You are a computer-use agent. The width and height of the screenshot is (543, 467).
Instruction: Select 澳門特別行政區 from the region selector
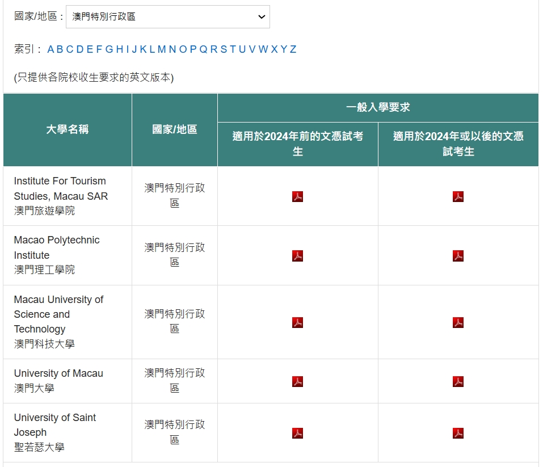click(x=167, y=16)
